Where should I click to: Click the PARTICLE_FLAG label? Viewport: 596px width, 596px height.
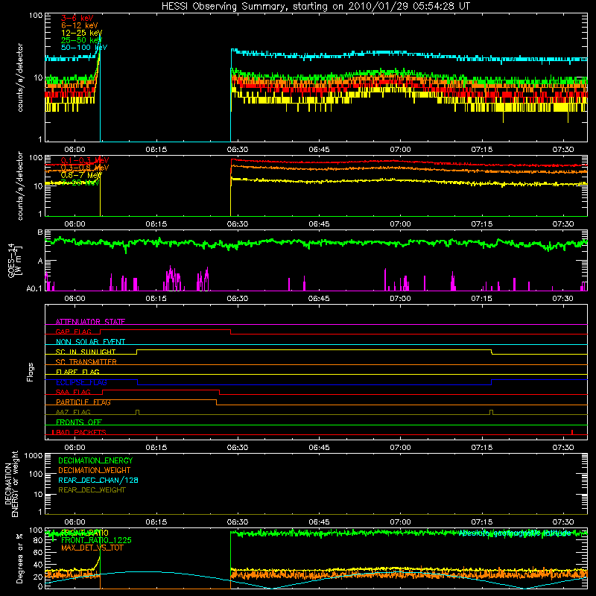(x=83, y=402)
